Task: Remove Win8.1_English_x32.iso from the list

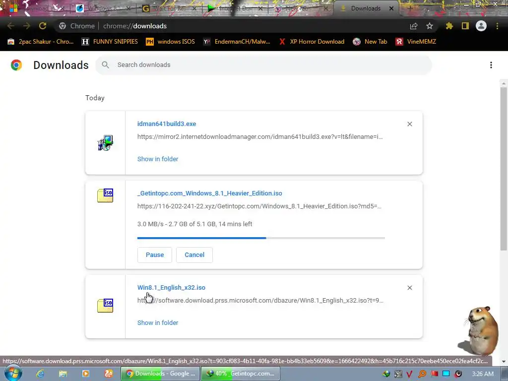Action: pyautogui.click(x=409, y=288)
